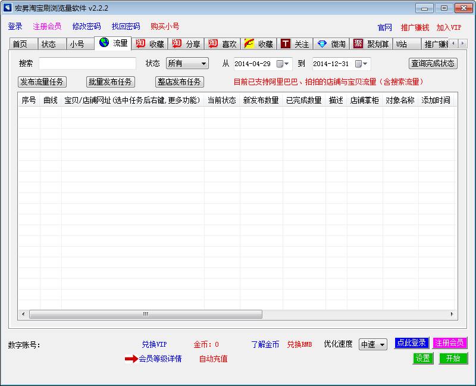Switch to the 首页 tab
476x386 pixels.
point(20,44)
